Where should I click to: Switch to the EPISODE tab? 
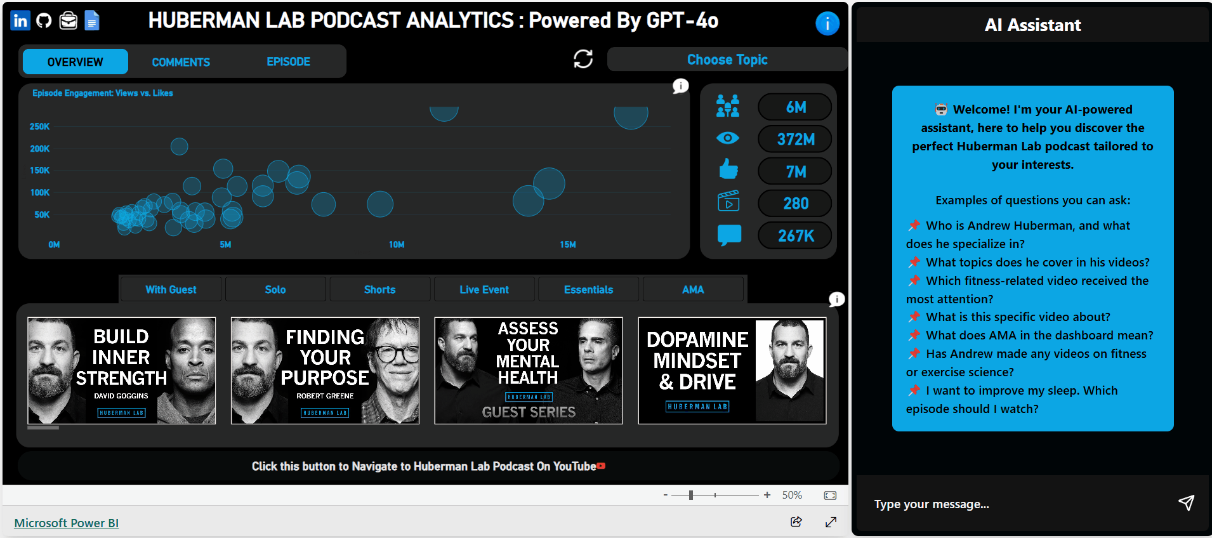point(288,62)
